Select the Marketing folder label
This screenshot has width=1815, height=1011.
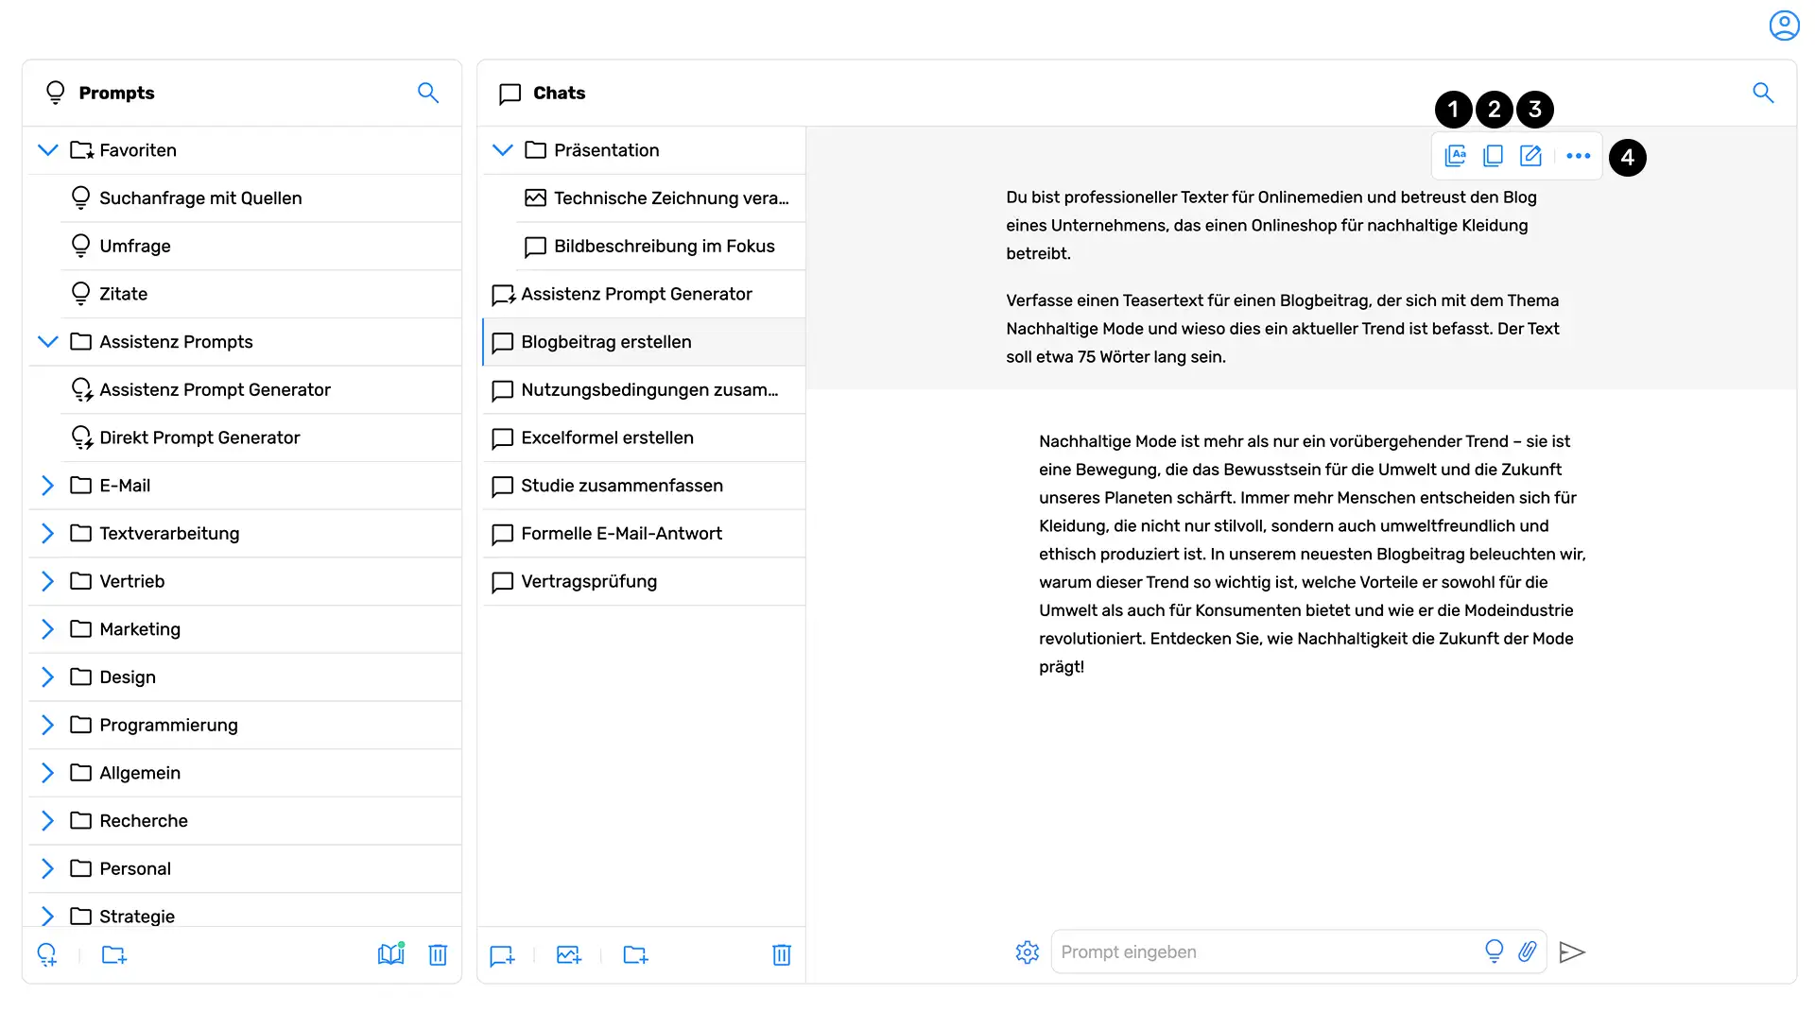click(140, 629)
